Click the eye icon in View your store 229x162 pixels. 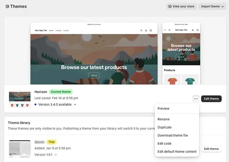[x=170, y=6]
